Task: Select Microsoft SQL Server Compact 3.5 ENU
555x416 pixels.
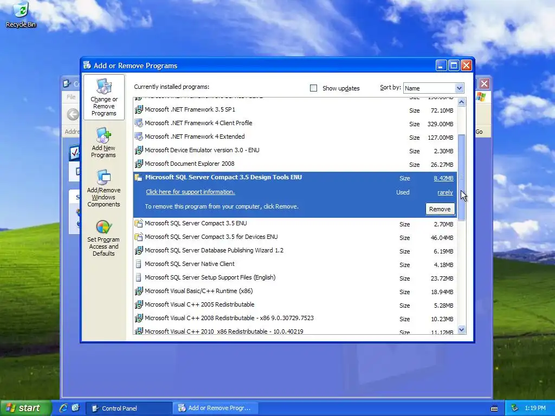Action: tap(294, 224)
